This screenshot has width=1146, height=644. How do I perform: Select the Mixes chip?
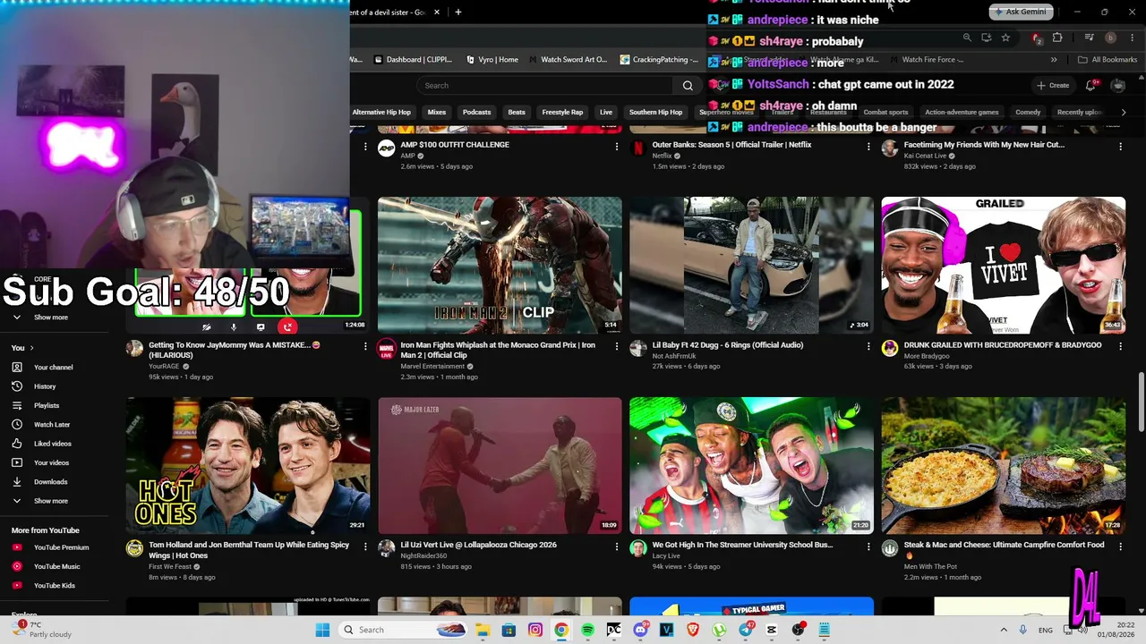coord(437,113)
